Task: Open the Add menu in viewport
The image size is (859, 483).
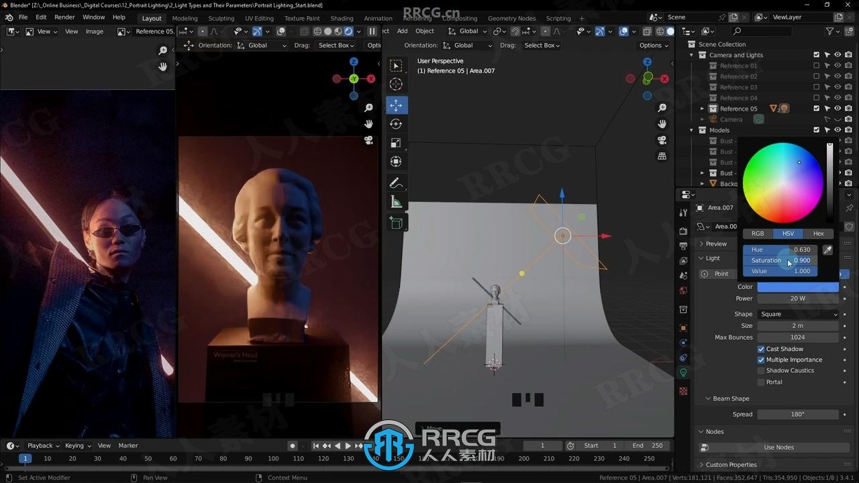Action: [402, 31]
